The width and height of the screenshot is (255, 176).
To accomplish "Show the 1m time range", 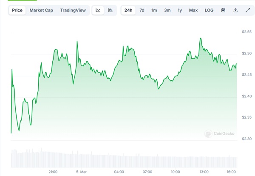I will tap(154, 10).
